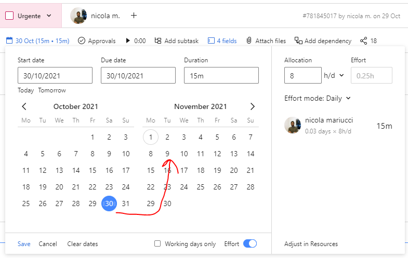
Task: Start the timer play icon
Action: 128,40
